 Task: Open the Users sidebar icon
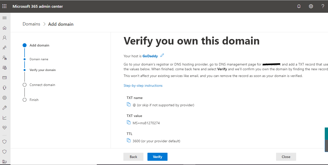pyautogui.click(x=5, y=38)
